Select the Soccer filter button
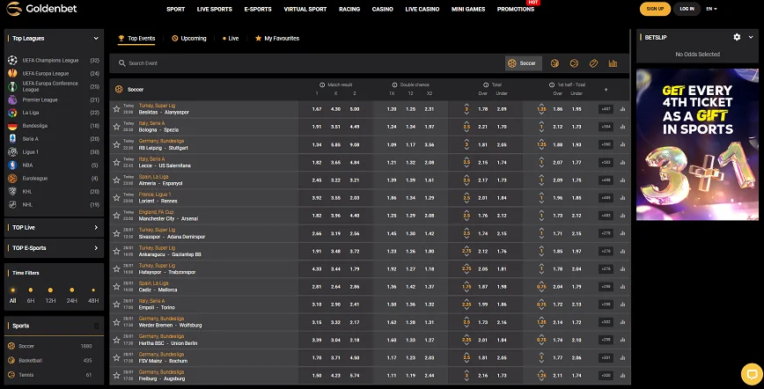Viewport: 764px width, 389px height. pos(524,63)
